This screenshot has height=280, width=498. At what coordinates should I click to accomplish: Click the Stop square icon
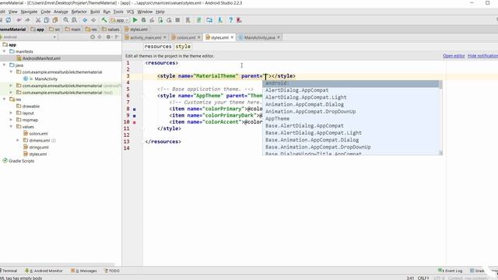177,20
